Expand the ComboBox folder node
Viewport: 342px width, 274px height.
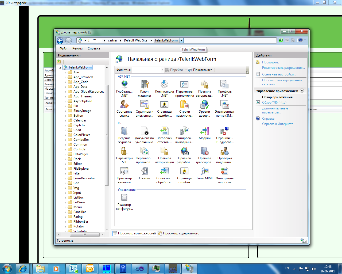65,140
